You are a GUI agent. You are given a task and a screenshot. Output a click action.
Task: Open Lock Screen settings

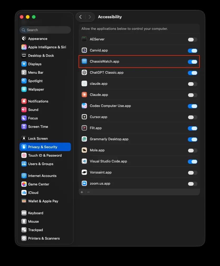pyautogui.click(x=45, y=138)
